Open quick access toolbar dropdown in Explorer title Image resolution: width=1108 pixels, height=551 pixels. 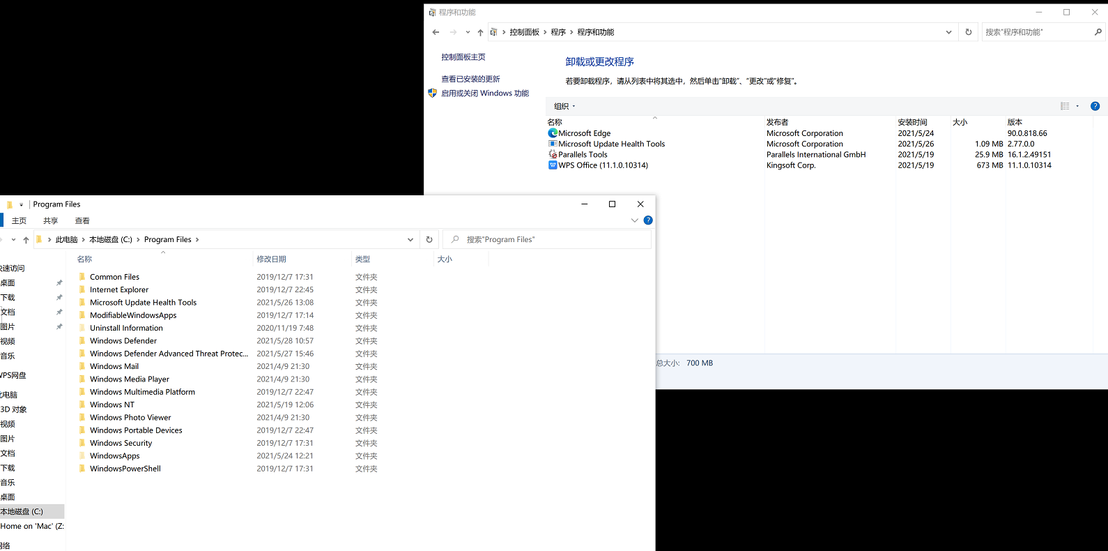pos(21,204)
